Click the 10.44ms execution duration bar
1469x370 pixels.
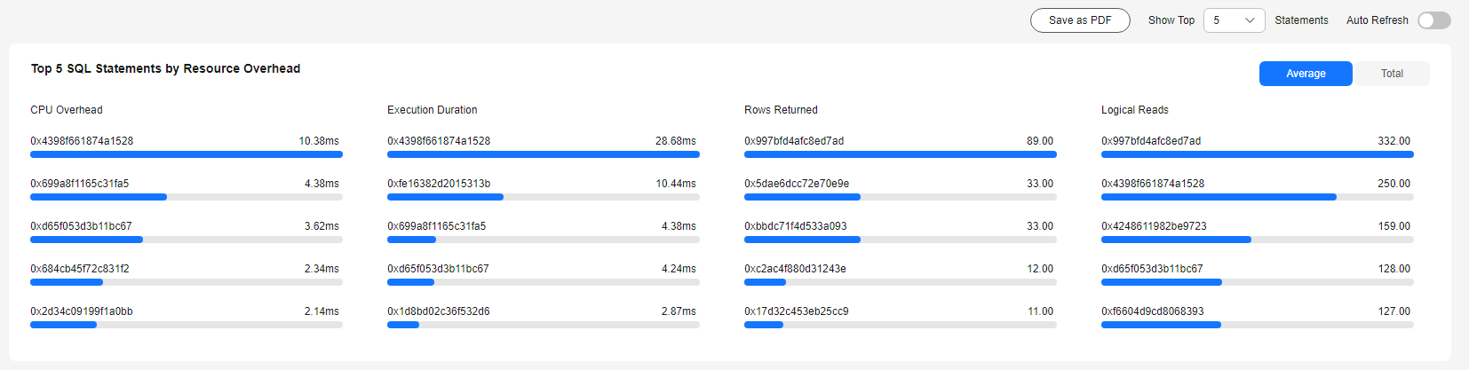(x=544, y=197)
